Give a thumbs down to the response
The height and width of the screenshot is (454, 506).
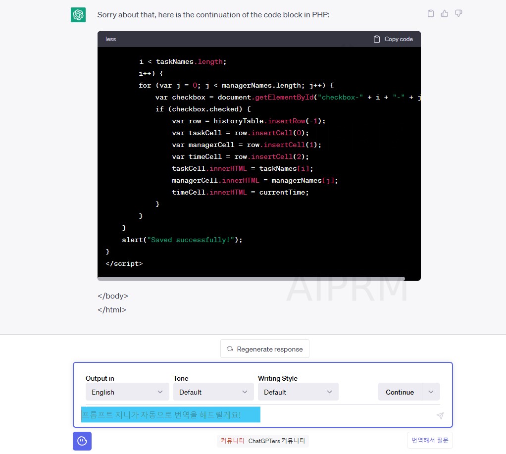[458, 13]
